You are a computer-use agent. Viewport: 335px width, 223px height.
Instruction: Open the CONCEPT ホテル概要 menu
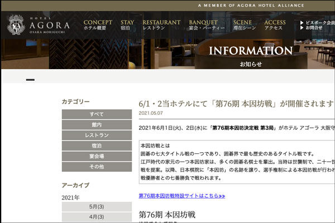tap(98, 25)
